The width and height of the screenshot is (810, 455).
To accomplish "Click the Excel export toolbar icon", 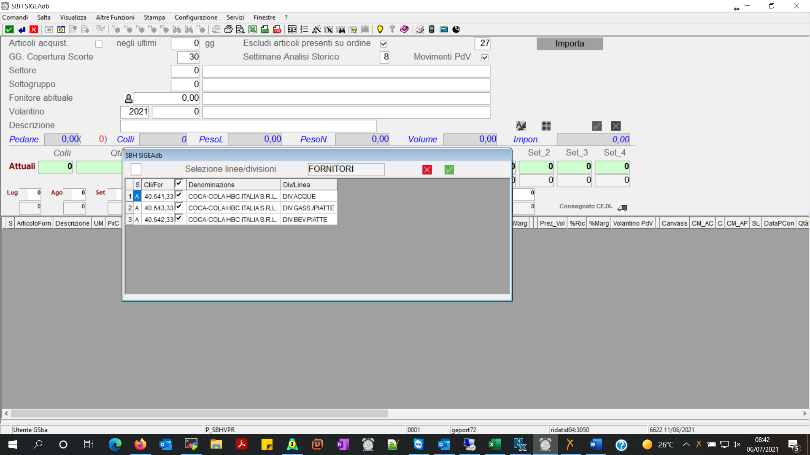I will [x=252, y=29].
